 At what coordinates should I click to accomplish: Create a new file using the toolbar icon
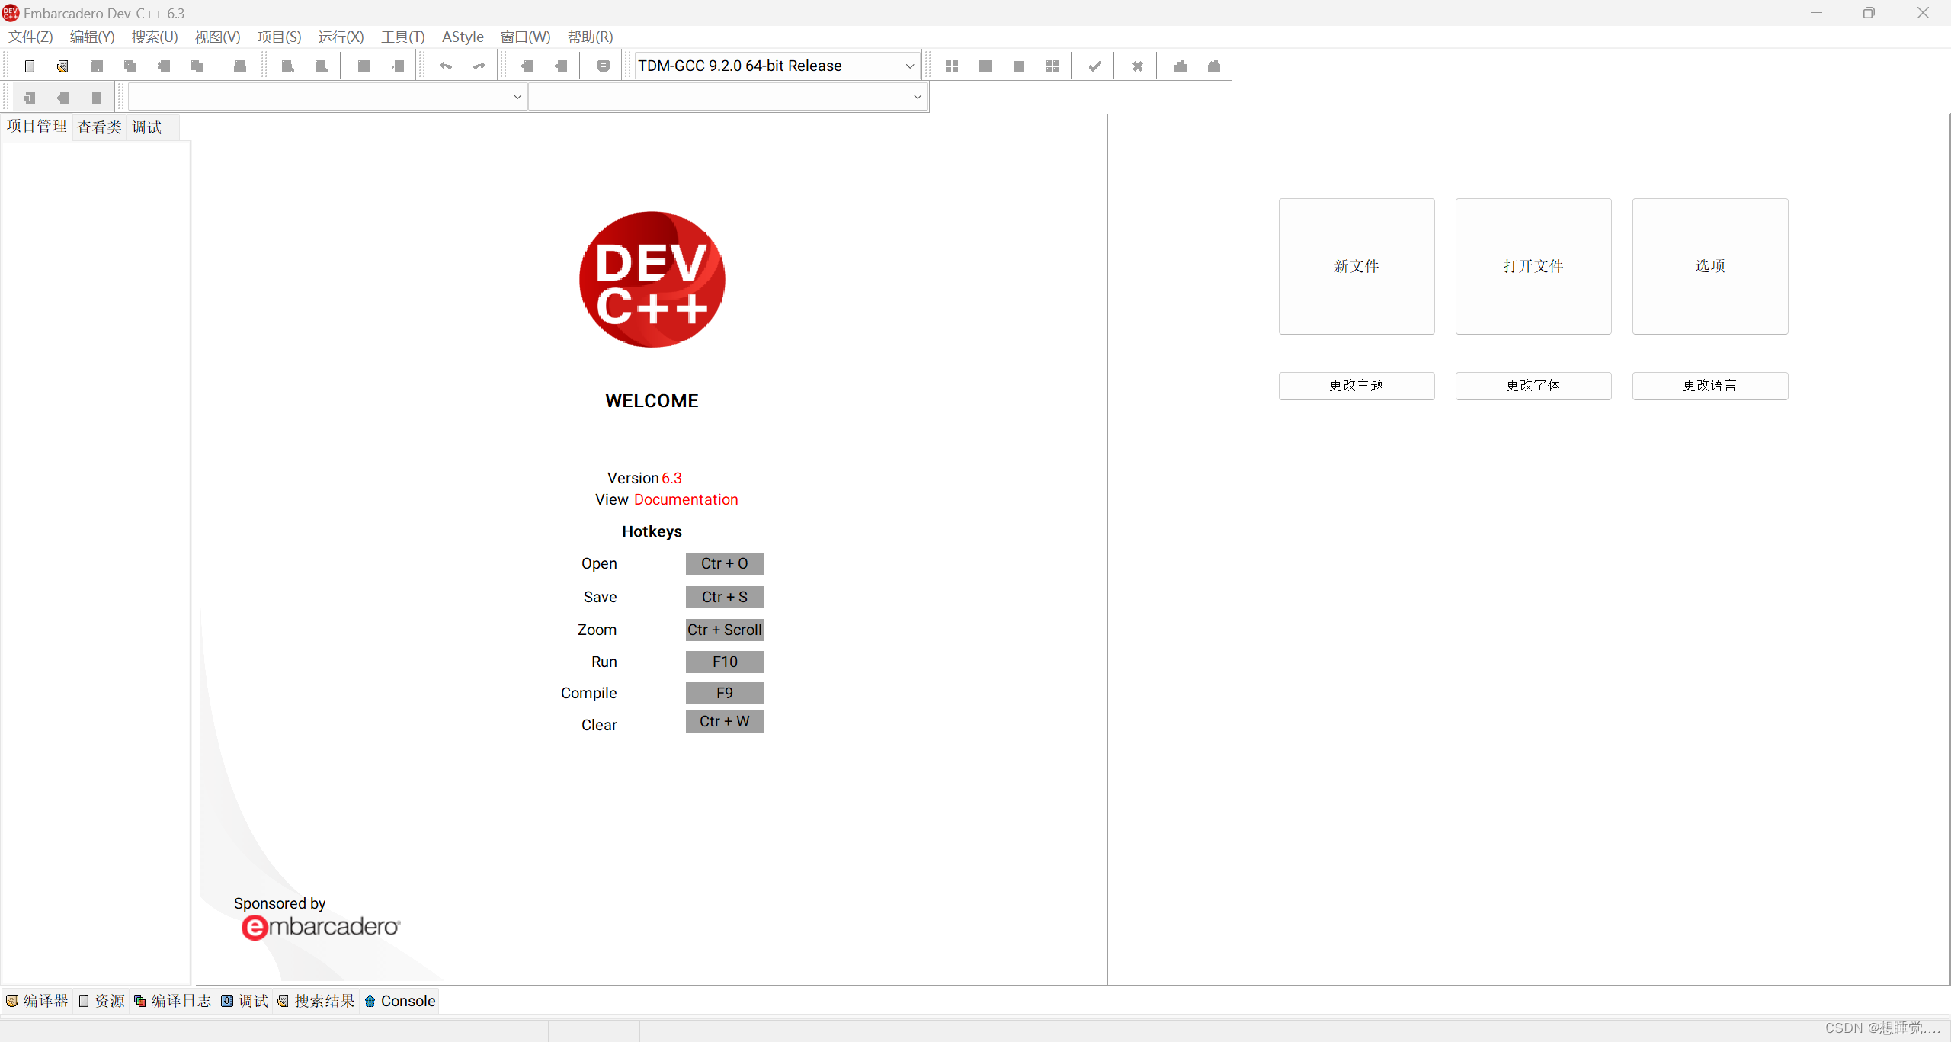tap(29, 66)
